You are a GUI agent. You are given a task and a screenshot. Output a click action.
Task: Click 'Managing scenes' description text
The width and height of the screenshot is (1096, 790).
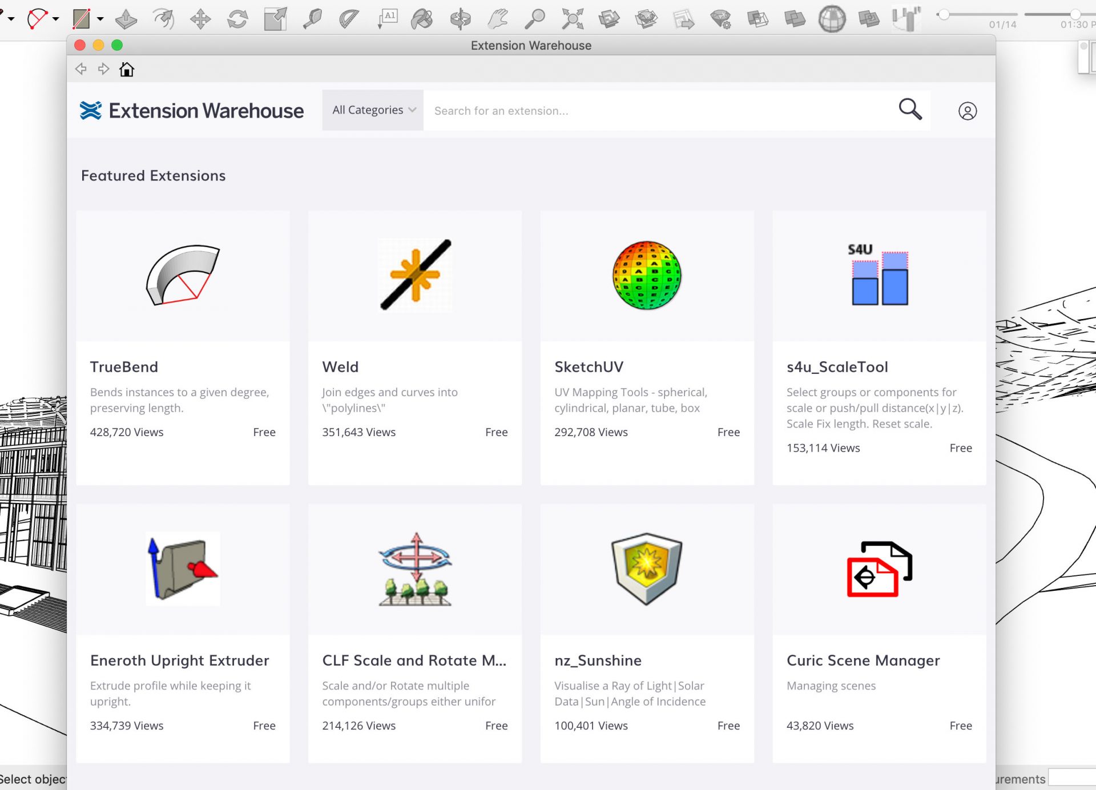coord(831,686)
